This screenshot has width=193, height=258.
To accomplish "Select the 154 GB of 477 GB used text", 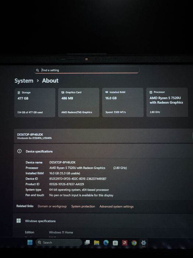I will [x=30, y=112].
